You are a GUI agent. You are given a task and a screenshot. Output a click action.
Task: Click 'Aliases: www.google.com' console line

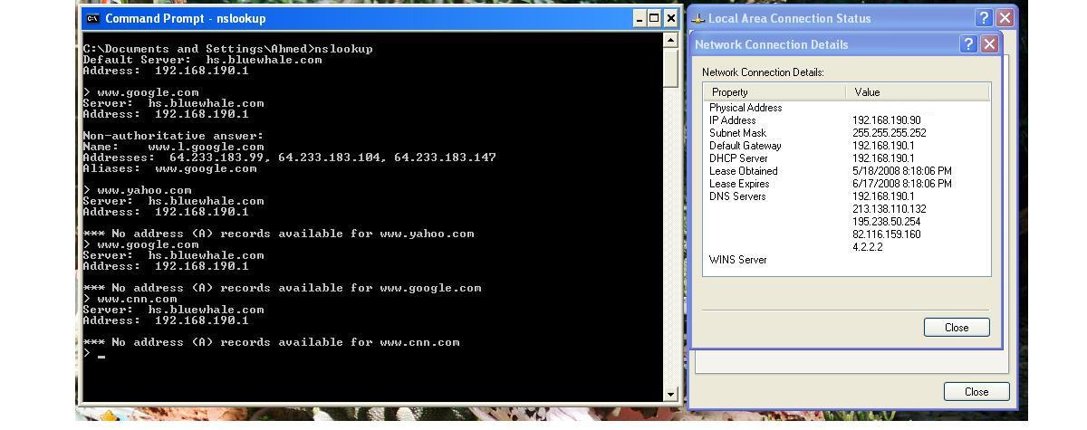[169, 168]
